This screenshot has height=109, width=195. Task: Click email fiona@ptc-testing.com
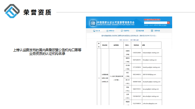tap(150, 60)
